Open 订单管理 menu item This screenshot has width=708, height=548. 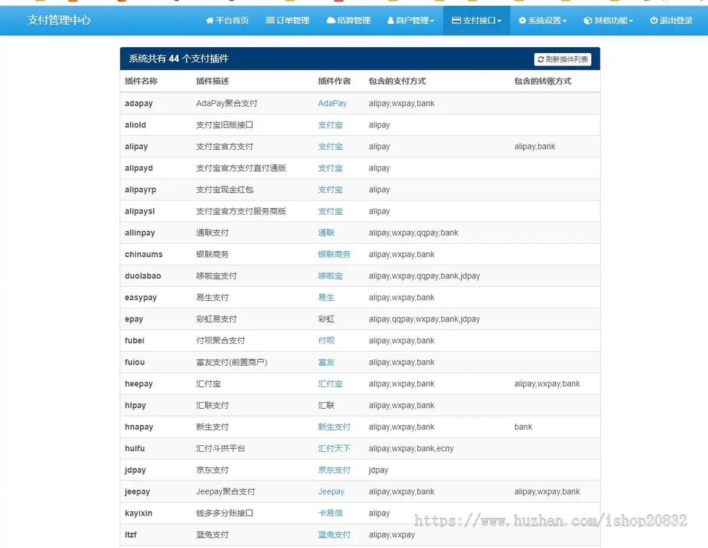coord(287,21)
